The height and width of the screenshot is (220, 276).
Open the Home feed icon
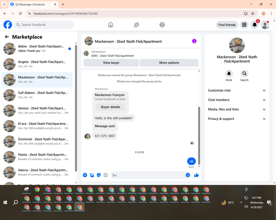click(110, 25)
